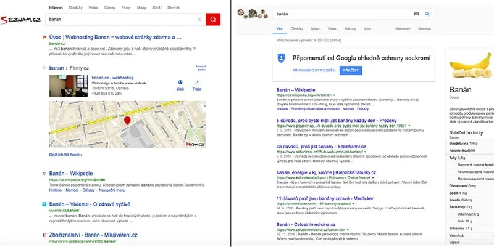Expand arrow beside prozeny.cz URL

tap(409, 126)
